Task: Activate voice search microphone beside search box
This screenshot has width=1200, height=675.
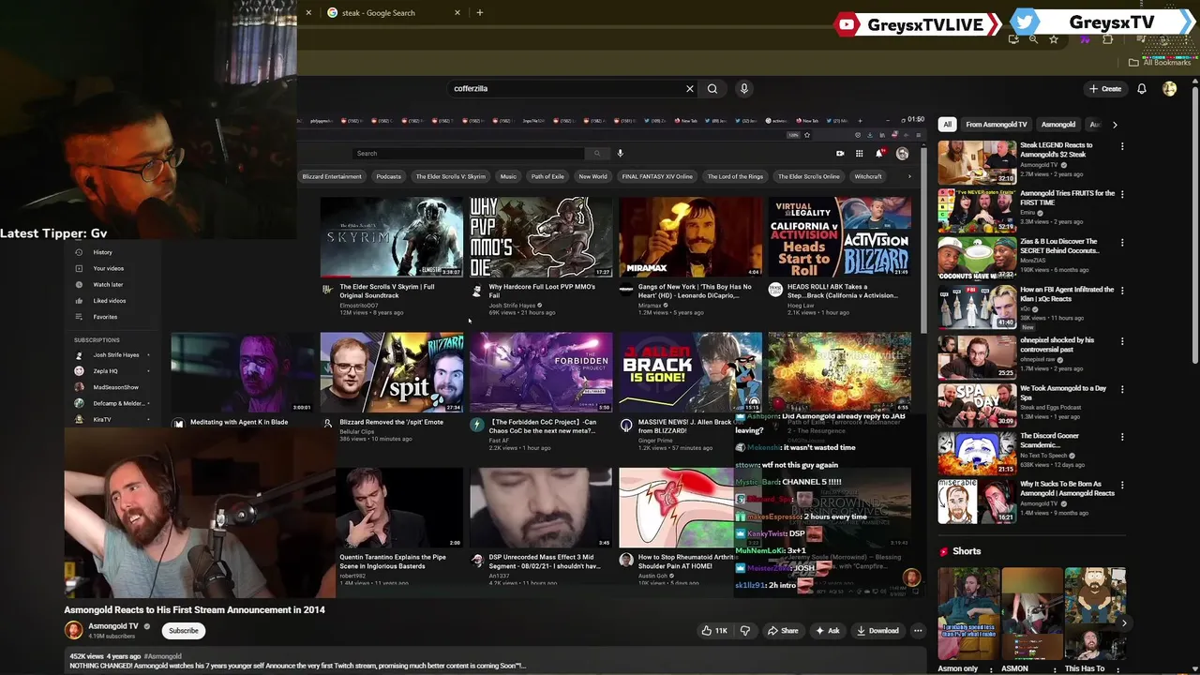Action: (744, 89)
